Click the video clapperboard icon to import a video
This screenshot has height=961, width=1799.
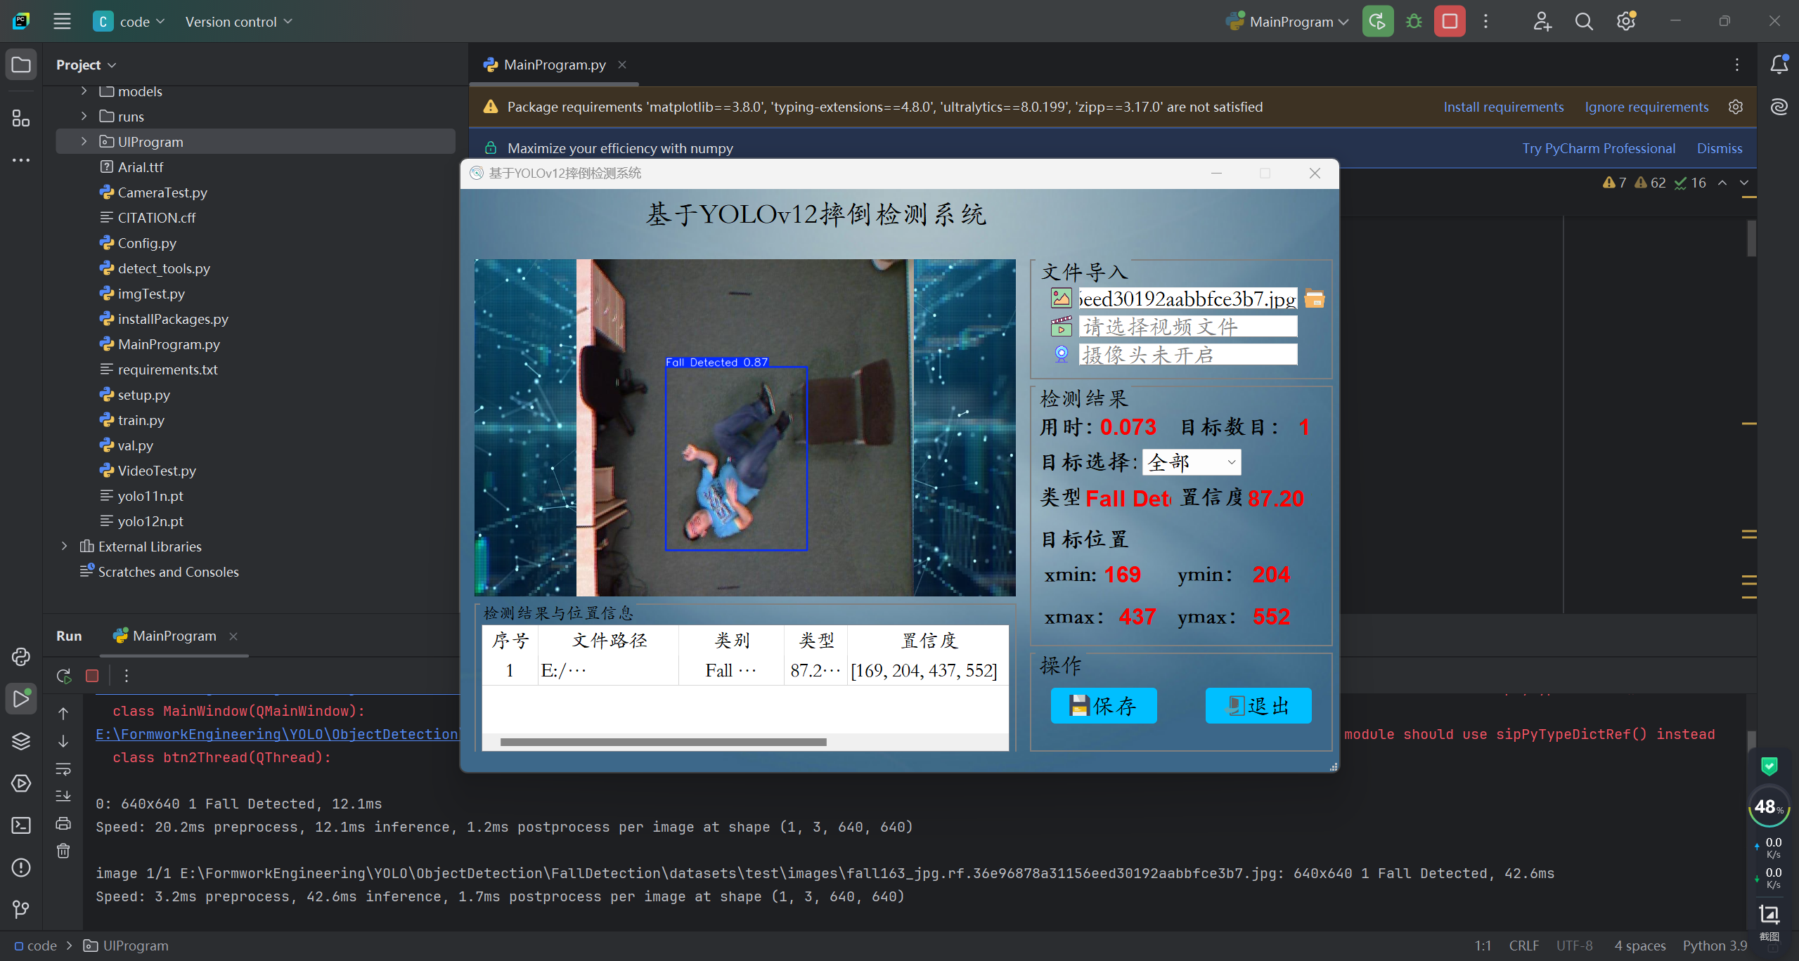[1061, 327]
